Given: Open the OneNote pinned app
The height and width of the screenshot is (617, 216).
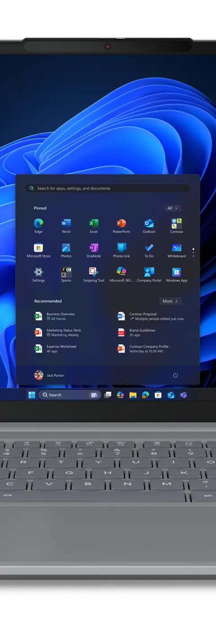Looking at the screenshot, I should tap(94, 250).
